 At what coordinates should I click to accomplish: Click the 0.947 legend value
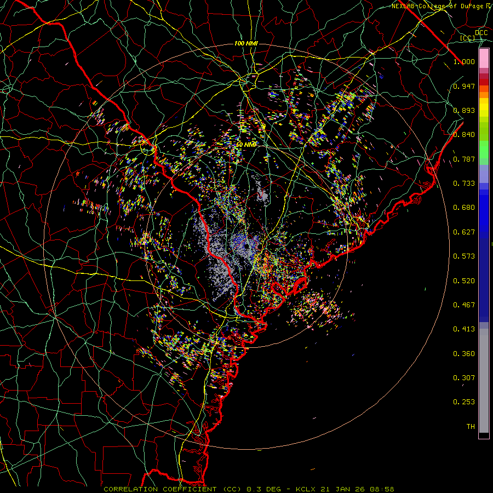pos(464,86)
